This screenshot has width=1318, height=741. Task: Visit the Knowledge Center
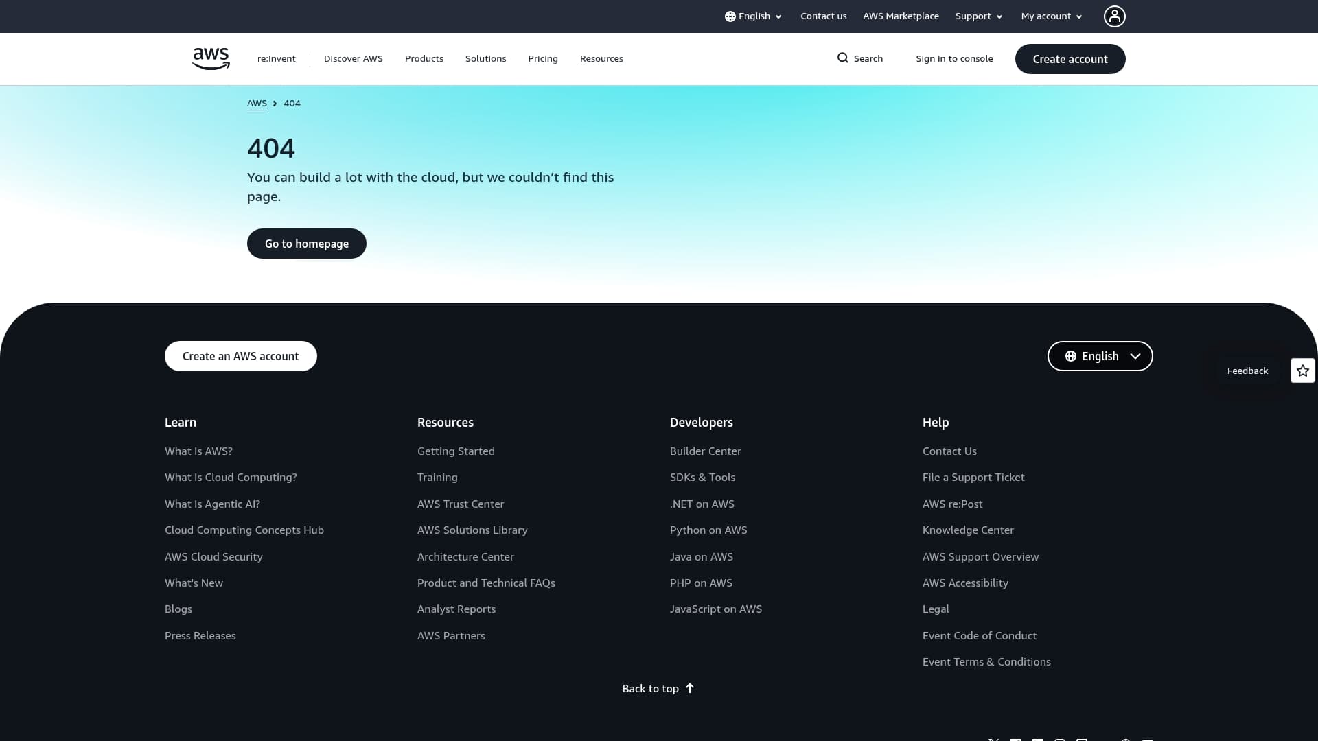968,530
